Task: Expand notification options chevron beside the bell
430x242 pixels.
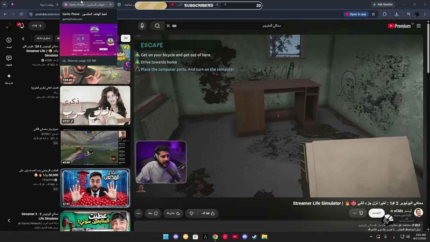Action: pos(354,213)
